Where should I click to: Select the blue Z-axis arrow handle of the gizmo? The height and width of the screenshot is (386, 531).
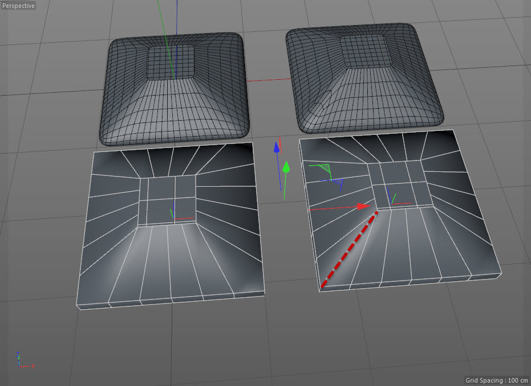click(277, 147)
